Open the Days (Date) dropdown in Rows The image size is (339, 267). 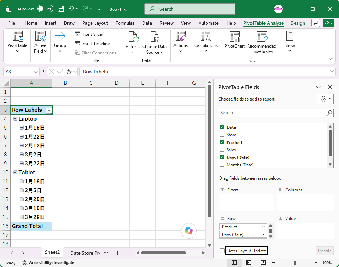[263, 234]
